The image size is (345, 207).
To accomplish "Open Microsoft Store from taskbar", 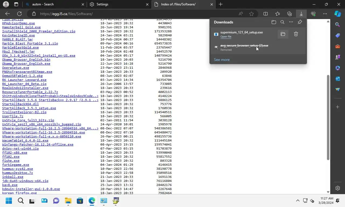I will (80, 201).
